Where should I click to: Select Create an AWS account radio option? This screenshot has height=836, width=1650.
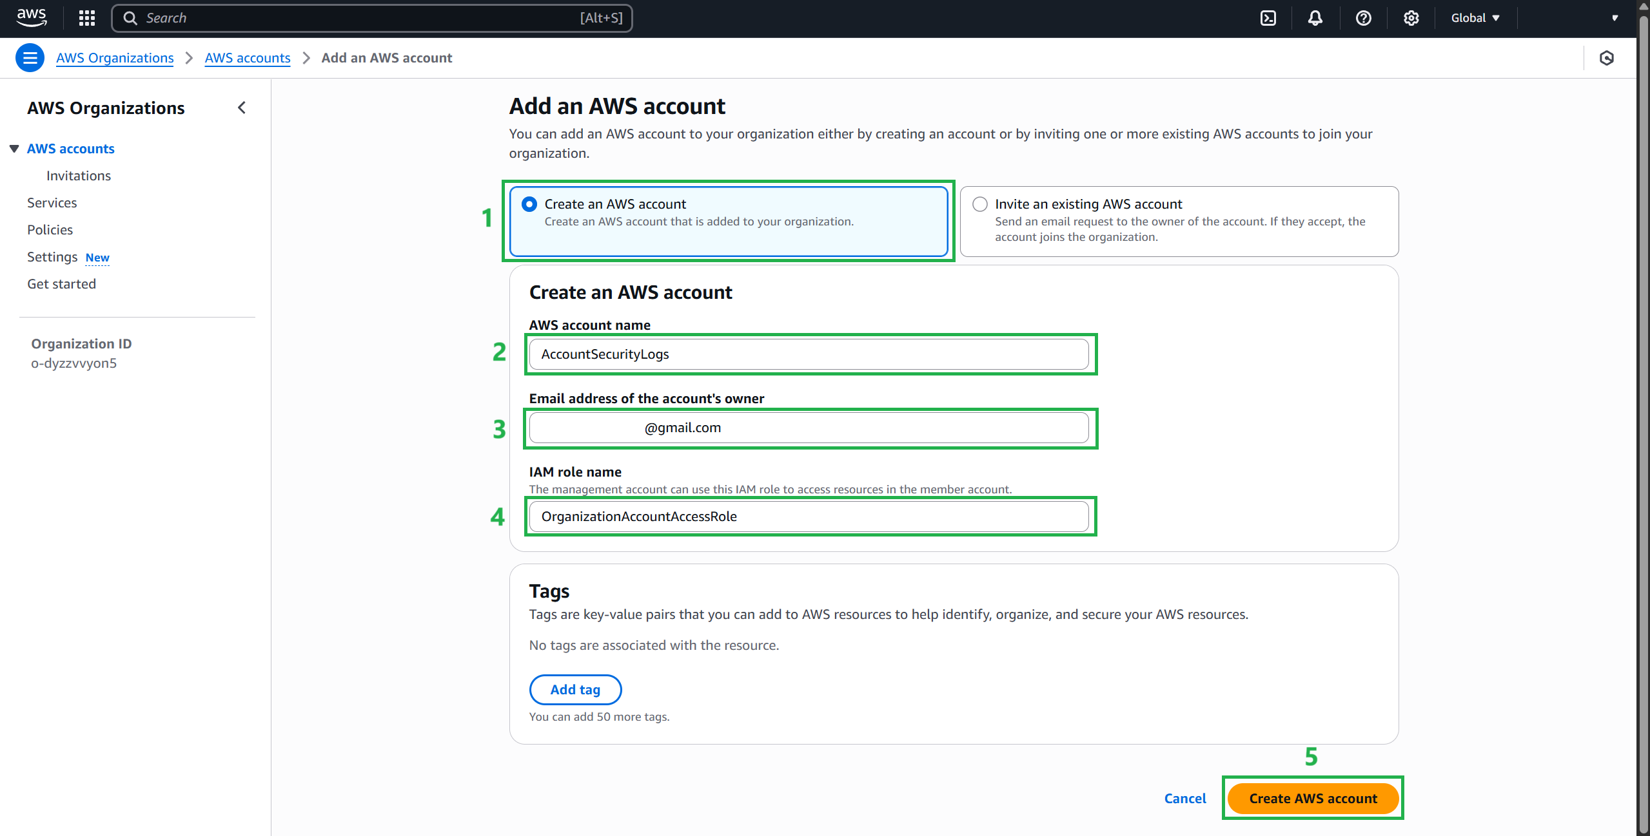tap(529, 204)
